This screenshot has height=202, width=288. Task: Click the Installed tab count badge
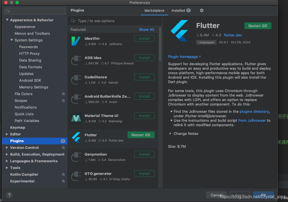tap(189, 10)
